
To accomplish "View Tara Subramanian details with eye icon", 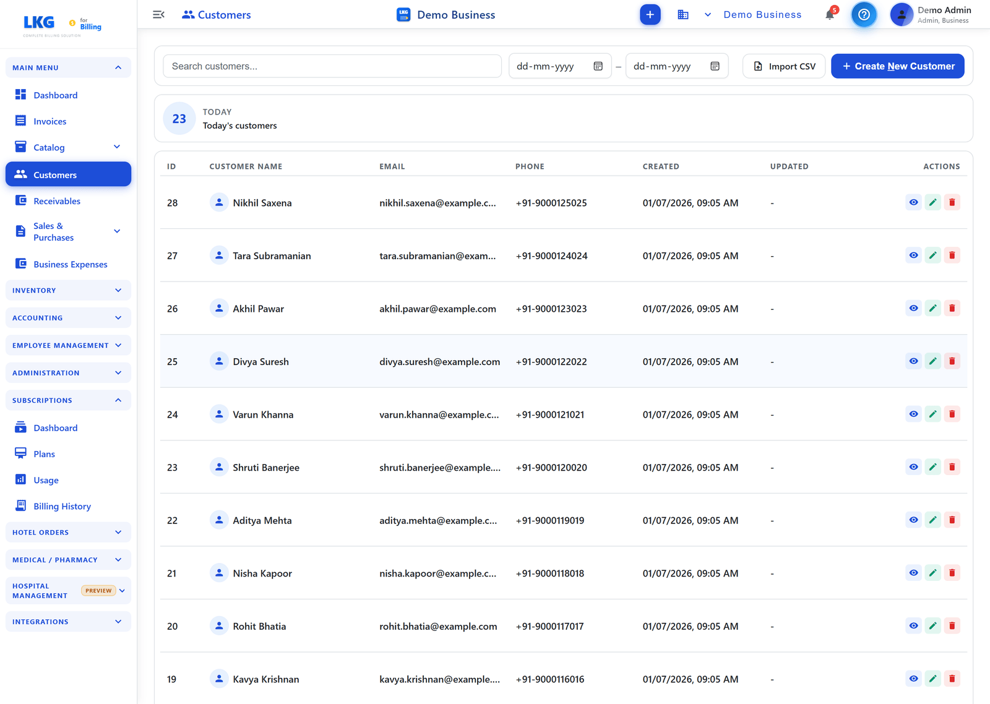I will pos(913,255).
